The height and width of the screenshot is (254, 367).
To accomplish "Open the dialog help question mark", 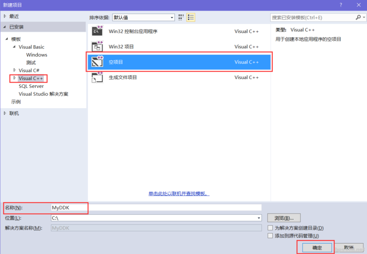I will (341, 5).
